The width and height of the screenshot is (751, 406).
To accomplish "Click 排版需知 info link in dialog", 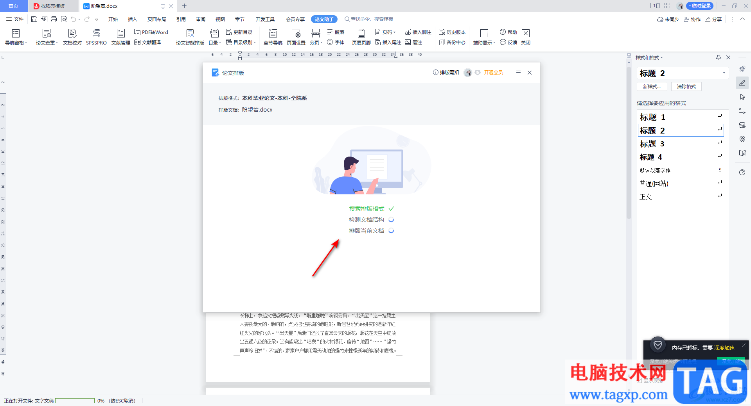I will (446, 73).
